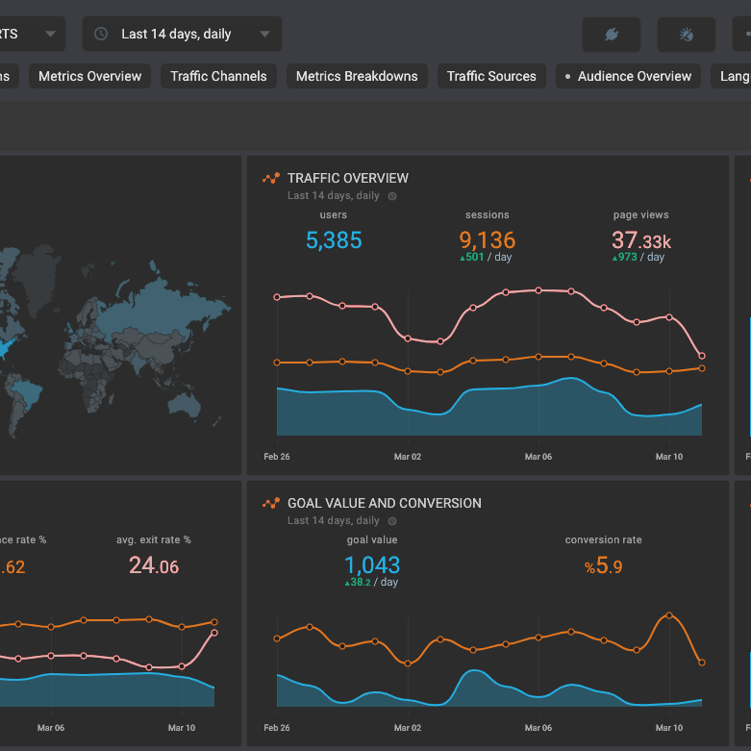
Task: Click the Mar 02 axis label in Goal Value chart
Action: click(x=408, y=728)
